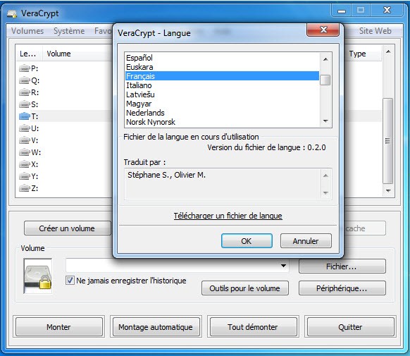Select the U: drive icon
Screen dimensions: 410x356
[x=25, y=128]
